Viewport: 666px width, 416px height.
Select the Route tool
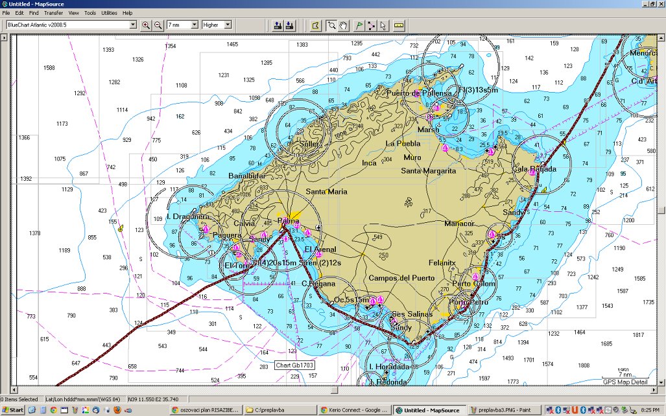pos(371,25)
